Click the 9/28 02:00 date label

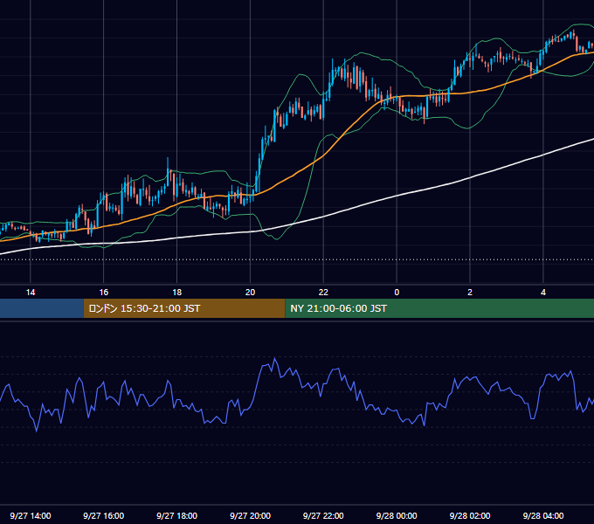coord(470,515)
